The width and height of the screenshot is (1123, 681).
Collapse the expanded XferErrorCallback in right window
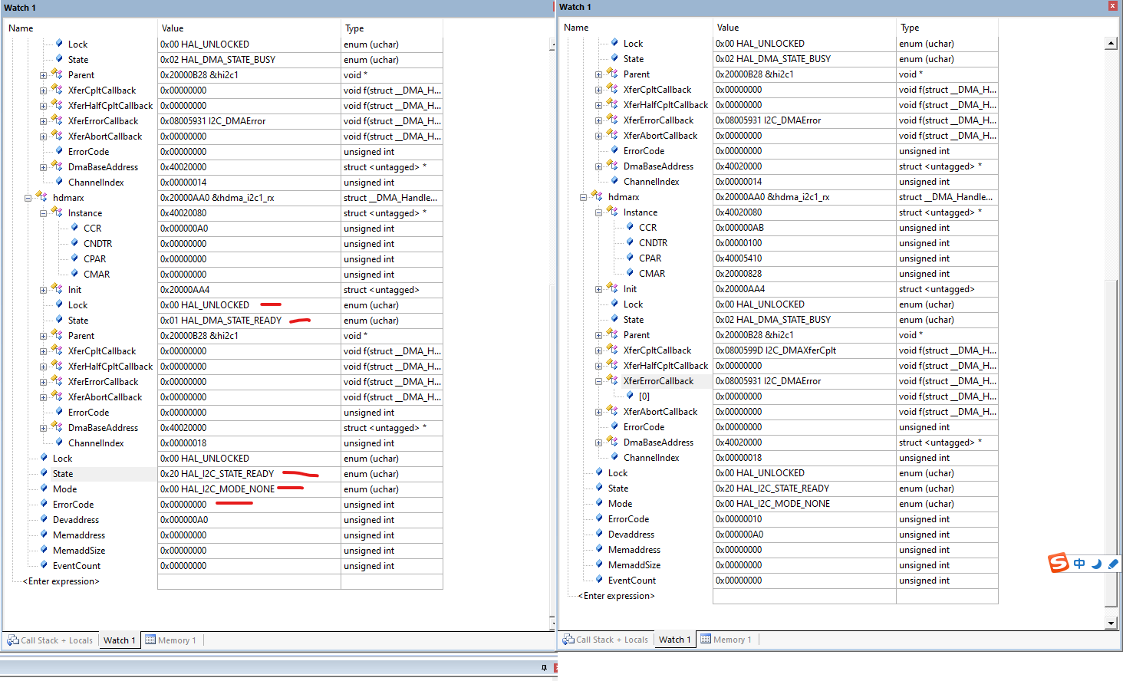pos(599,381)
